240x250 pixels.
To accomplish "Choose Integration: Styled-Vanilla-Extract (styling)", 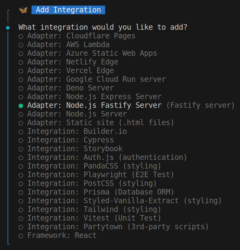I will [x=120, y=201].
